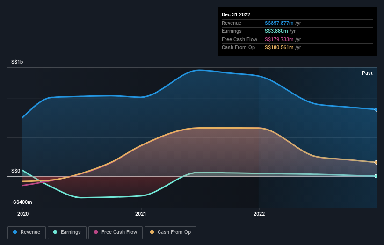Viewport: 384px width, 245px height.
Task: Toggle the Revenue legend button
Action: pyautogui.click(x=27, y=232)
